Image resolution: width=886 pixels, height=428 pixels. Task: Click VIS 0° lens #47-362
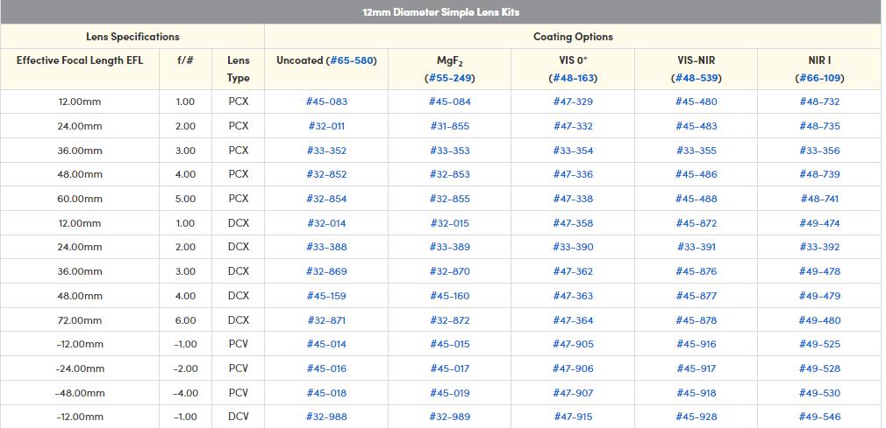tap(573, 271)
